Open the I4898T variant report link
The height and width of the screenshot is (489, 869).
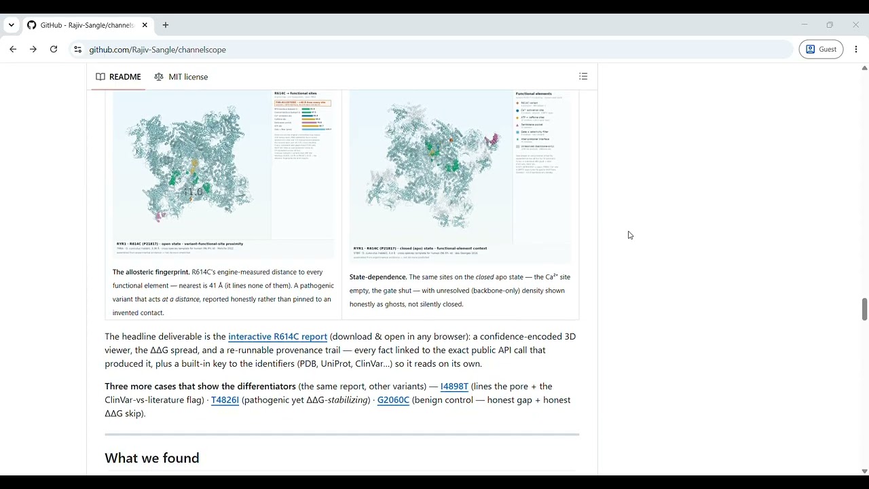(x=454, y=386)
